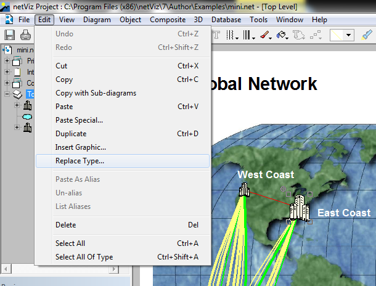Choose Insert Graphic... menu entry
The width and height of the screenshot is (376, 286).
coord(81,147)
